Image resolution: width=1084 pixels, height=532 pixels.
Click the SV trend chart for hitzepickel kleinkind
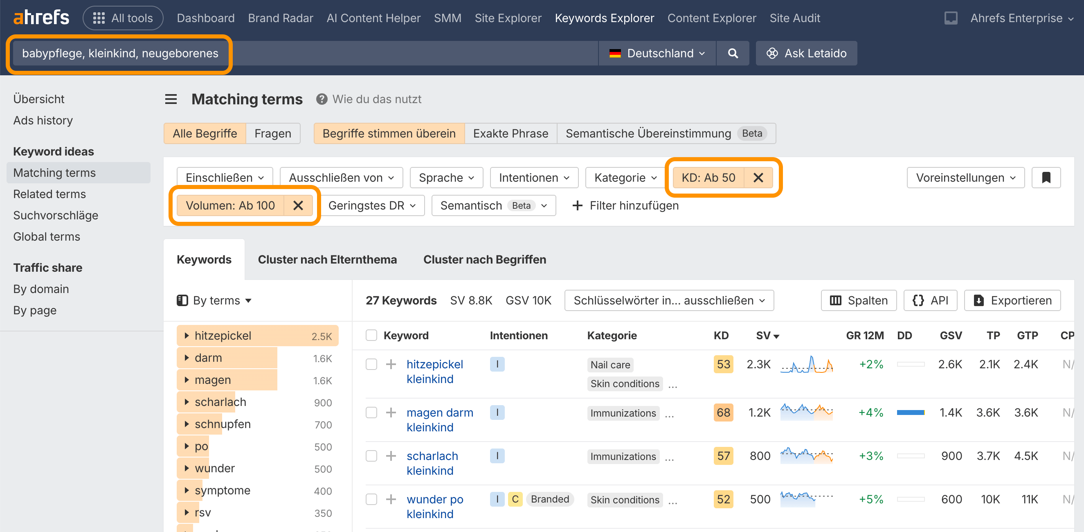(x=807, y=365)
